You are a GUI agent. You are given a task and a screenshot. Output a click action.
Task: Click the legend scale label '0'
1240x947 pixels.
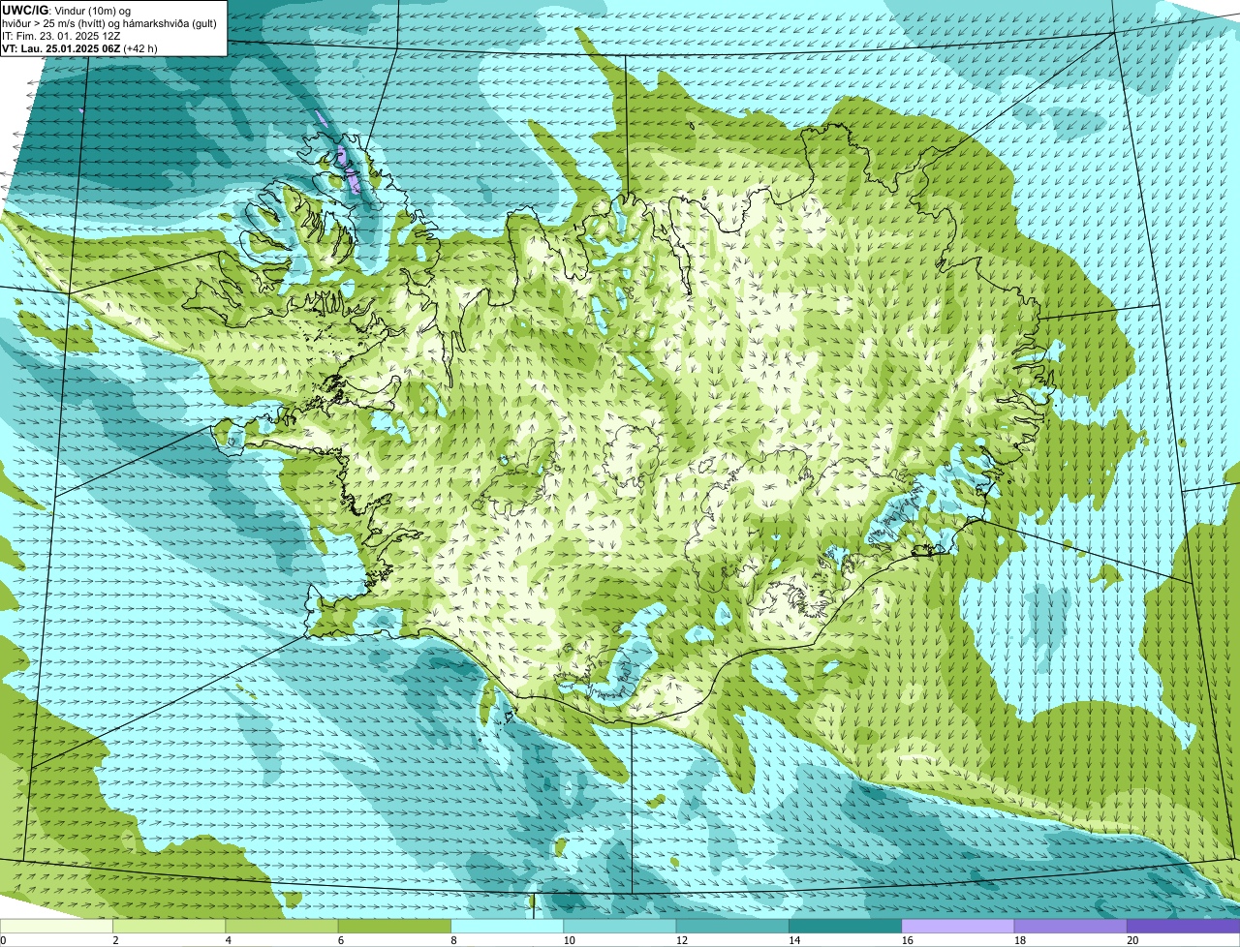3,940
